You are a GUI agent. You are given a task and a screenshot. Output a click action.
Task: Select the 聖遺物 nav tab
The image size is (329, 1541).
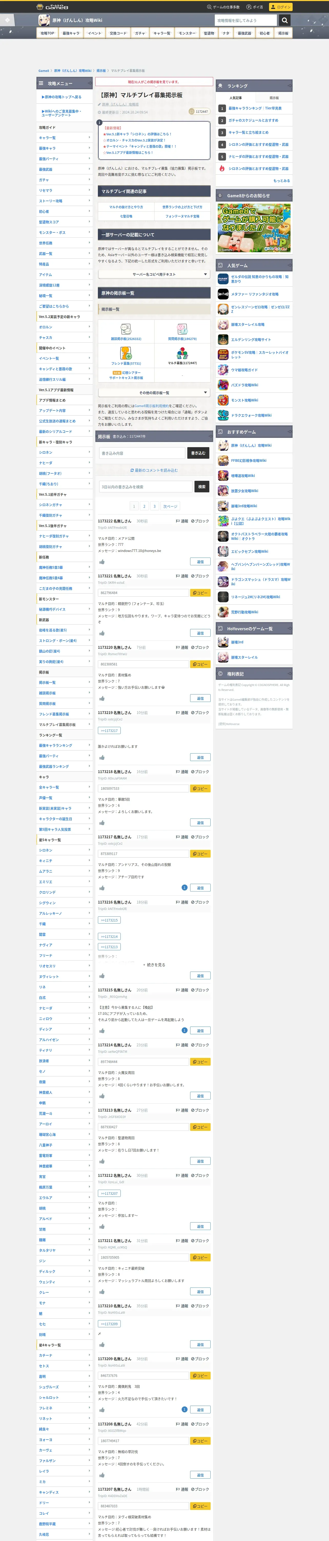[x=209, y=33]
